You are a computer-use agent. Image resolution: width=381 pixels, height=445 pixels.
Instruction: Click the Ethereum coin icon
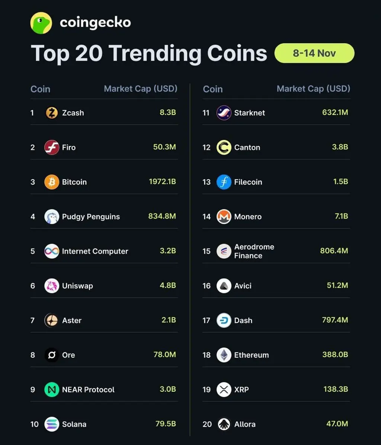(x=224, y=355)
